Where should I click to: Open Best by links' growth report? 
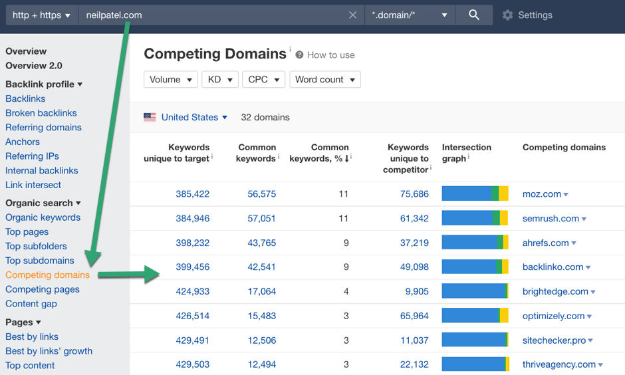[49, 350]
